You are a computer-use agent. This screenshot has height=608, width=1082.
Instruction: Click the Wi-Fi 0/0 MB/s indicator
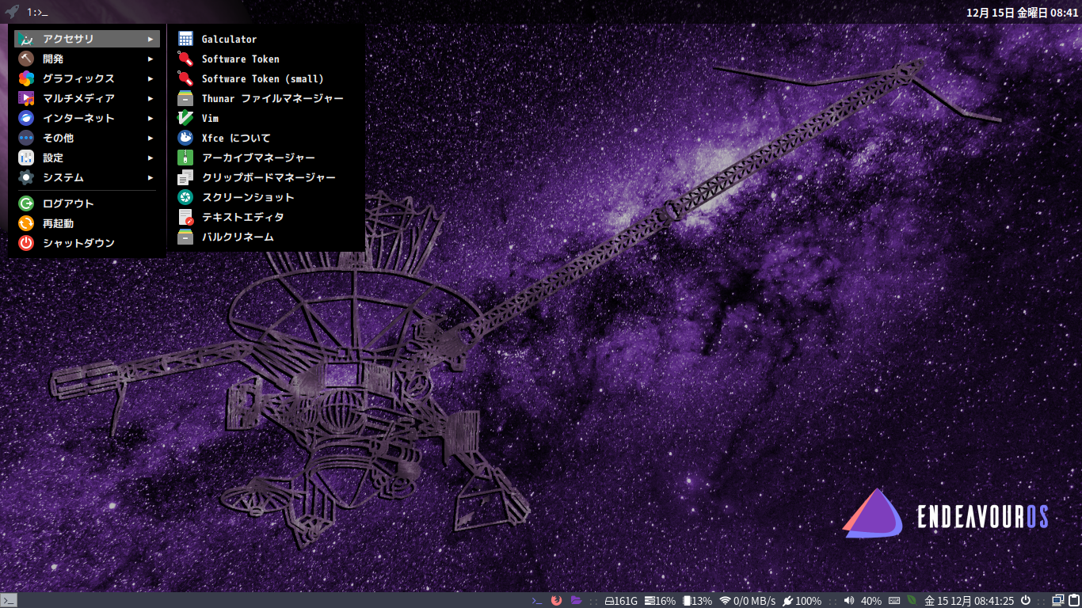point(747,601)
